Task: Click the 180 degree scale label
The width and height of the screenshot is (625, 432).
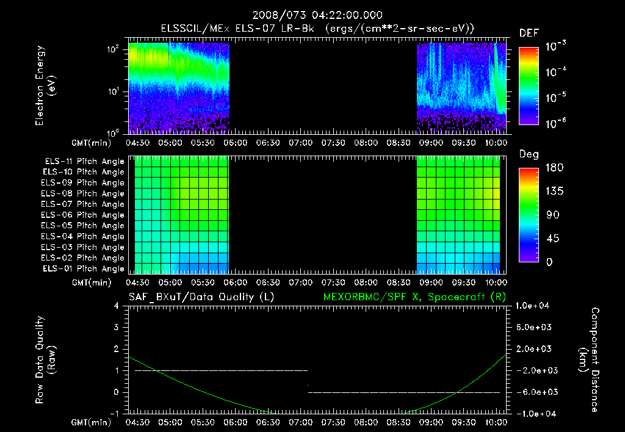Action: pos(554,168)
